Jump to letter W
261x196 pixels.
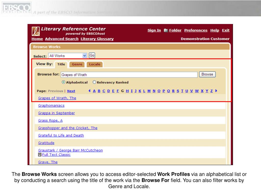tap(197, 91)
